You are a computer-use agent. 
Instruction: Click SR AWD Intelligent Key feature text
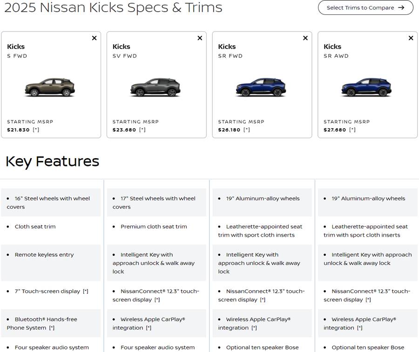coord(368,259)
